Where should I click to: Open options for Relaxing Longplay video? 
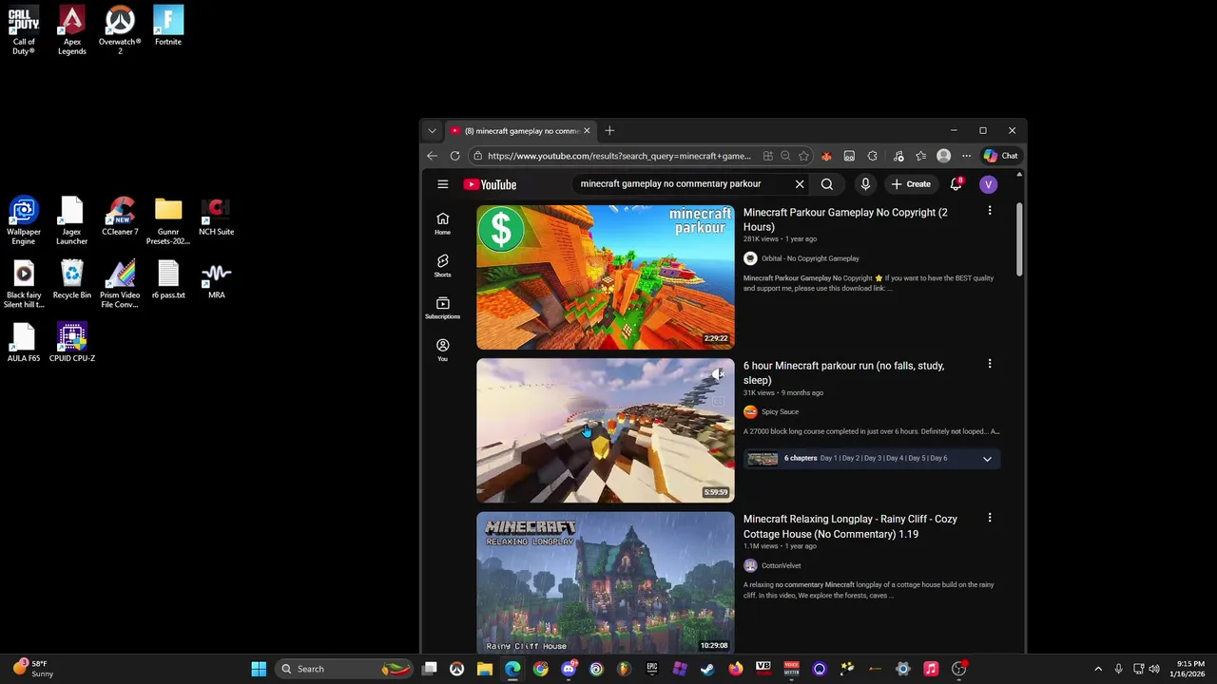(x=990, y=518)
